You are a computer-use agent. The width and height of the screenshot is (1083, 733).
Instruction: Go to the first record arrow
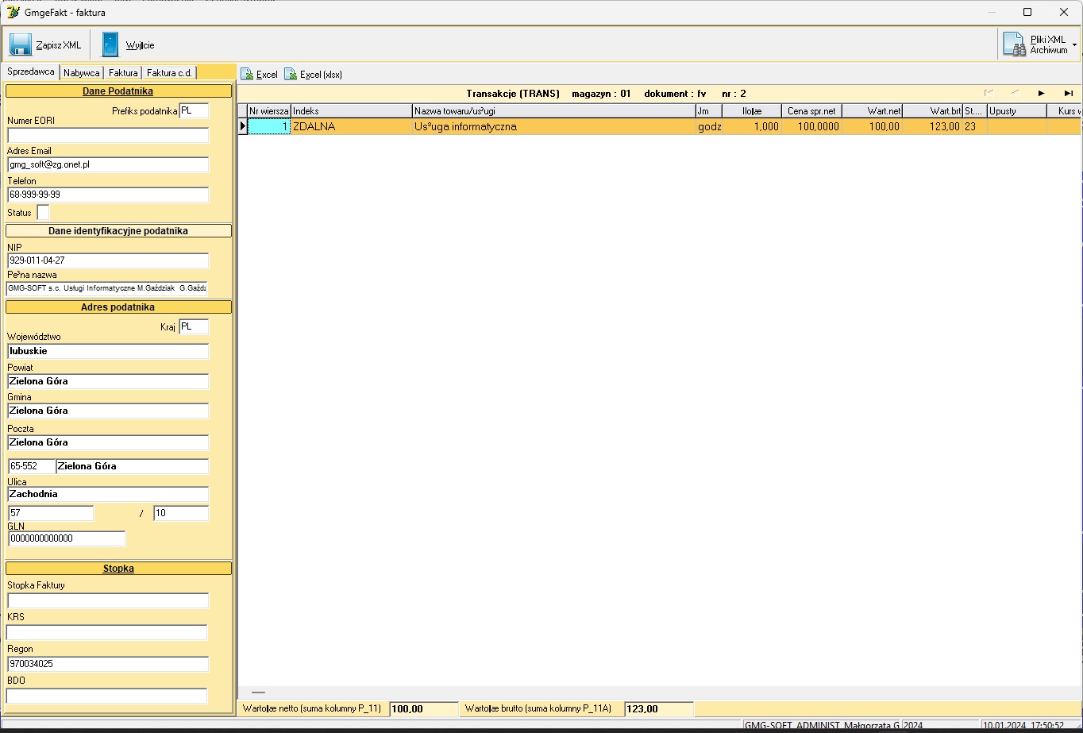click(989, 94)
